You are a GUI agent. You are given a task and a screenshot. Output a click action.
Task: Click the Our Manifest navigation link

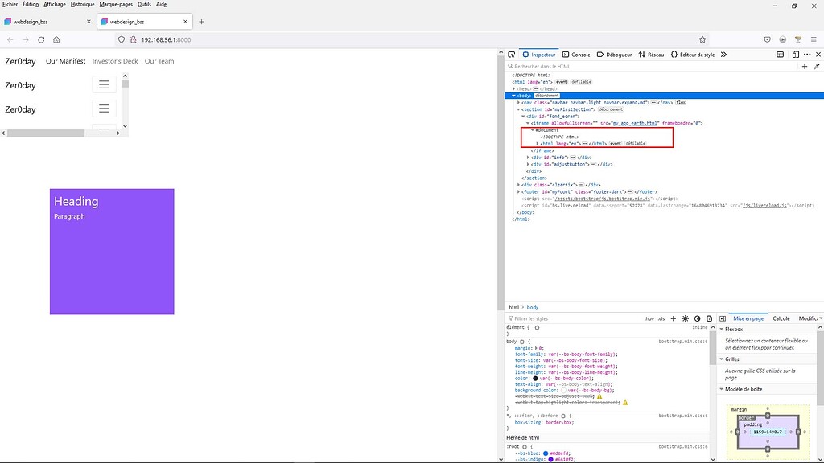65,60
